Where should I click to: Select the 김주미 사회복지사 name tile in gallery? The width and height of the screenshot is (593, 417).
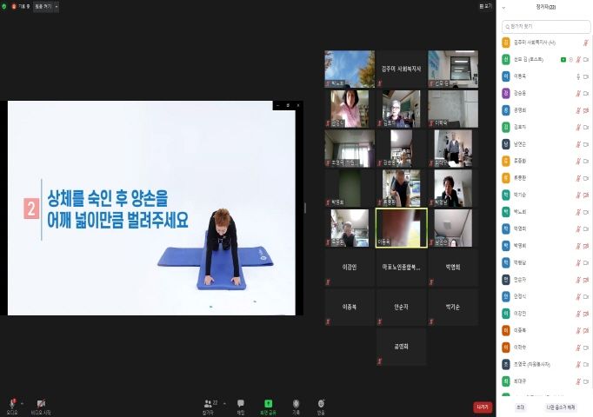[401, 69]
